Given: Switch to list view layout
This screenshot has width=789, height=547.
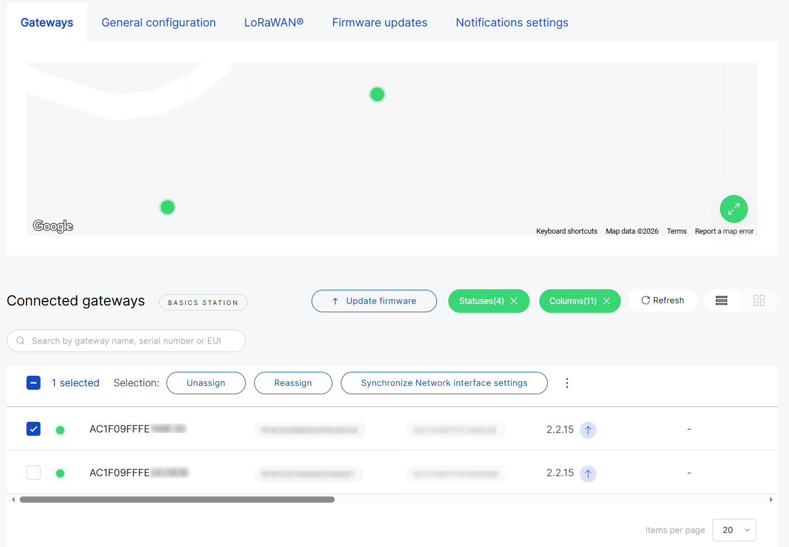Looking at the screenshot, I should tap(722, 300).
